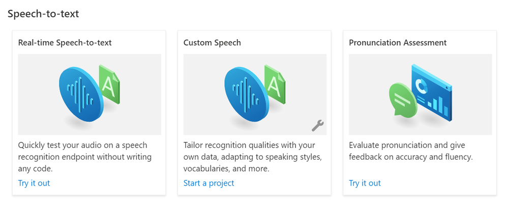Viewport: 508px width, 207px height.
Task: Click the Speech-to-text section heading
Action: (43, 14)
